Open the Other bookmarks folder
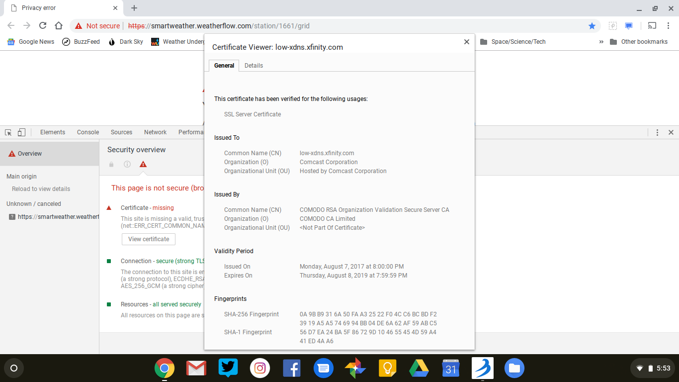679x382 pixels. tap(639, 42)
